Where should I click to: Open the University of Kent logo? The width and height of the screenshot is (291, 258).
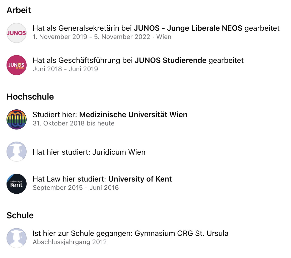point(17,184)
